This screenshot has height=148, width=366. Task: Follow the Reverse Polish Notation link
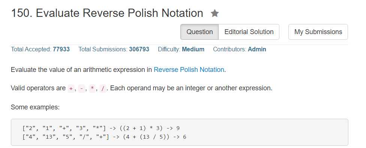(189, 70)
